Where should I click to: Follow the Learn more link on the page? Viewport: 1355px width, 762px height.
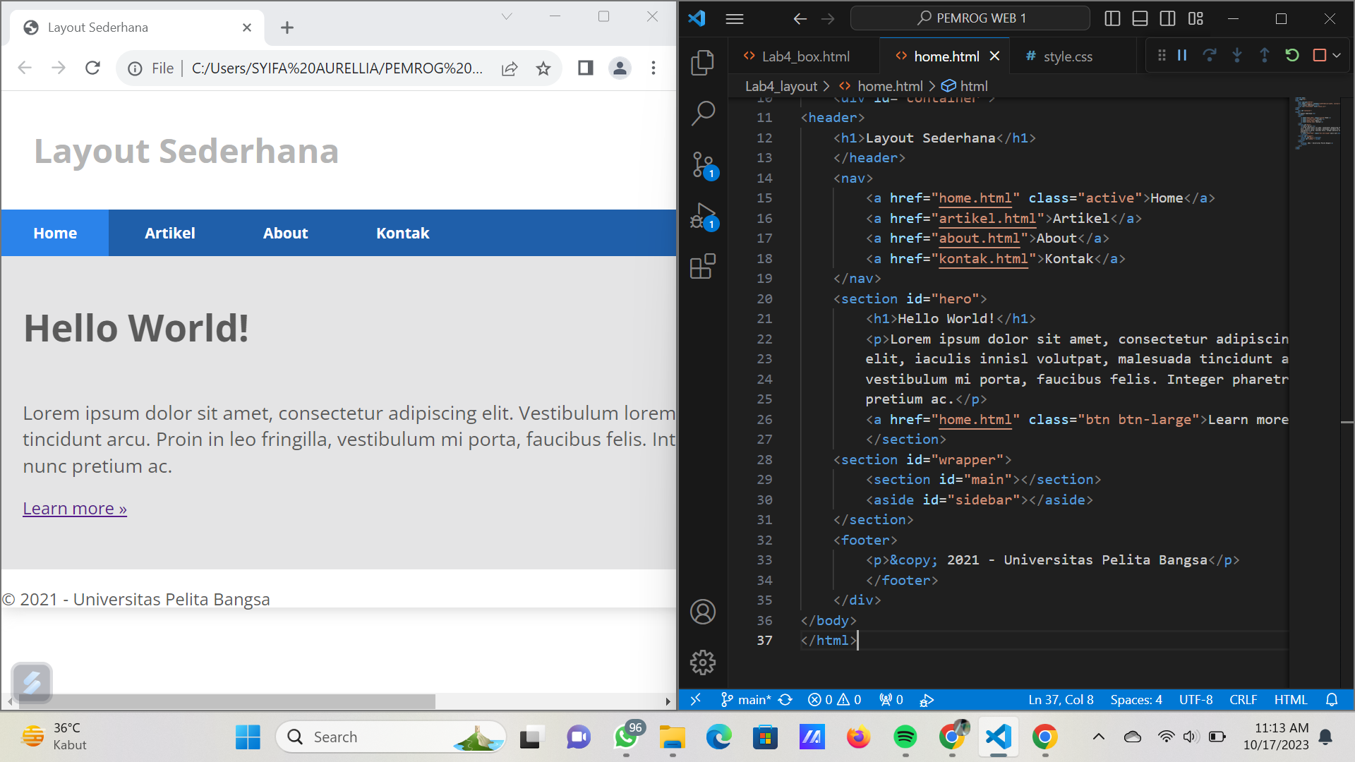(74, 507)
